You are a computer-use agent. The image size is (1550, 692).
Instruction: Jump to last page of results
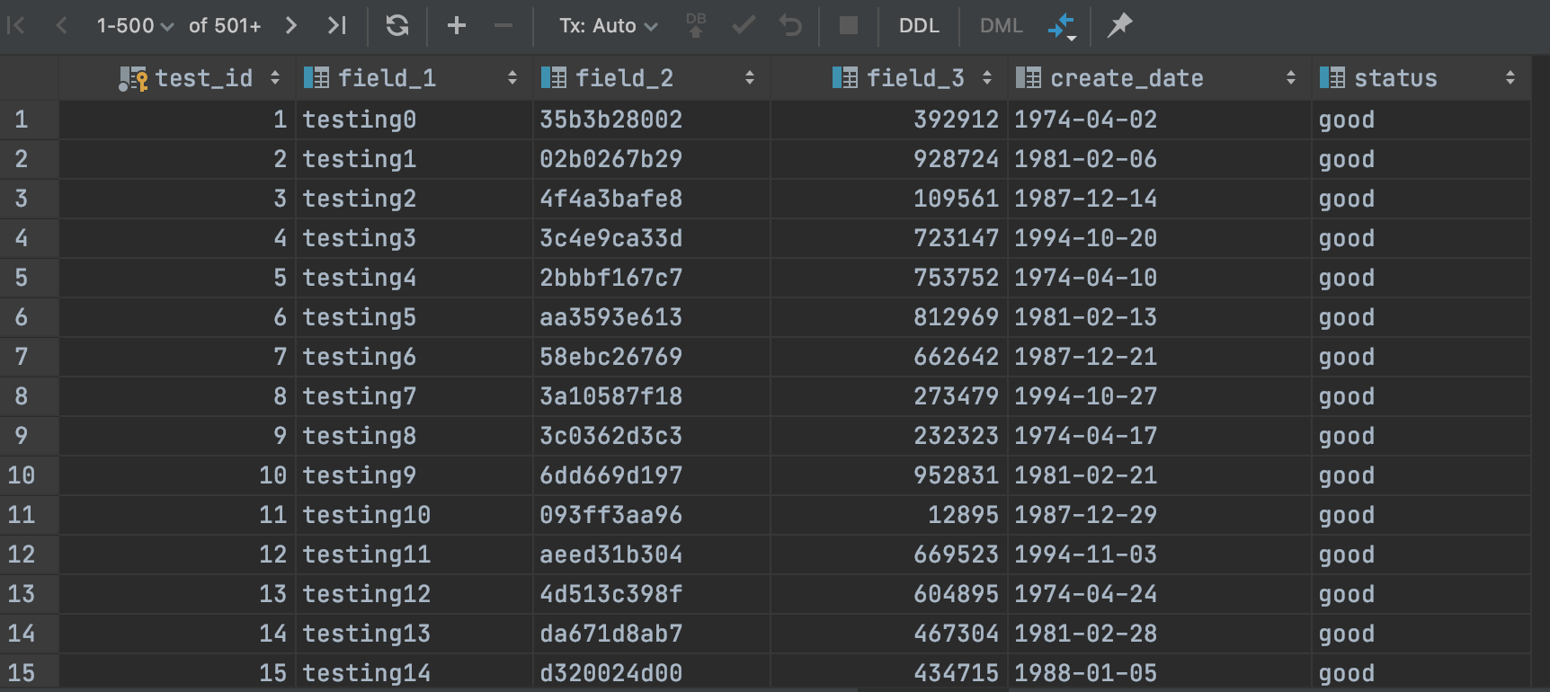click(337, 25)
